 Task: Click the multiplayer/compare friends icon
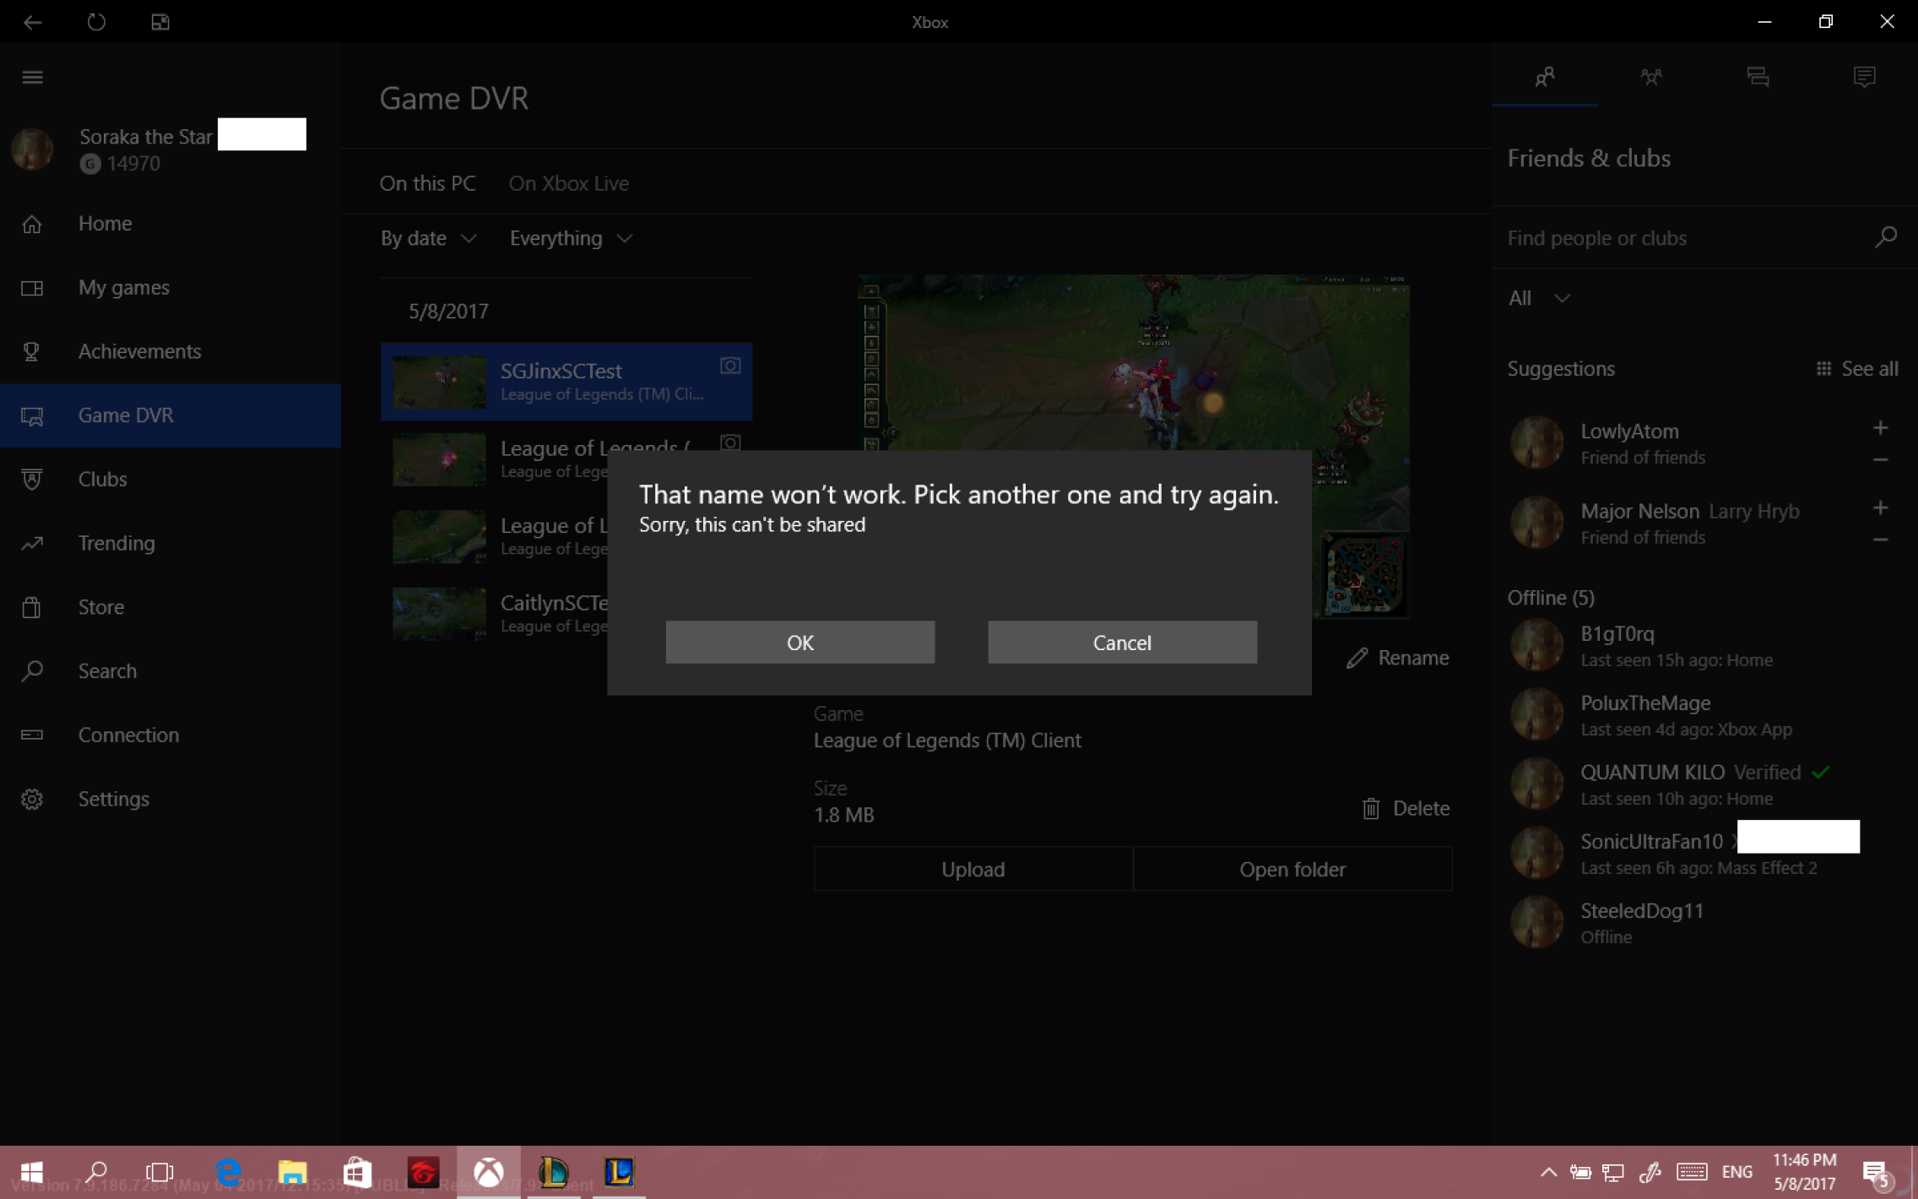point(1651,76)
